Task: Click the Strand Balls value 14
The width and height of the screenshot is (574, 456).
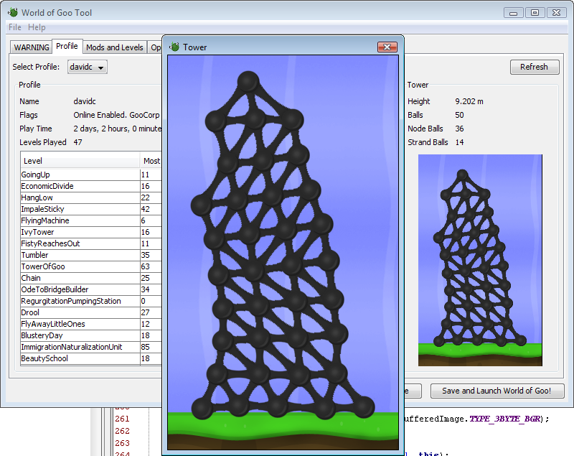Action: pyautogui.click(x=459, y=142)
